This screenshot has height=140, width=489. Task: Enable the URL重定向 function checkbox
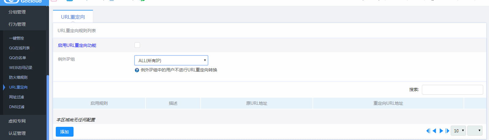pos(137,45)
